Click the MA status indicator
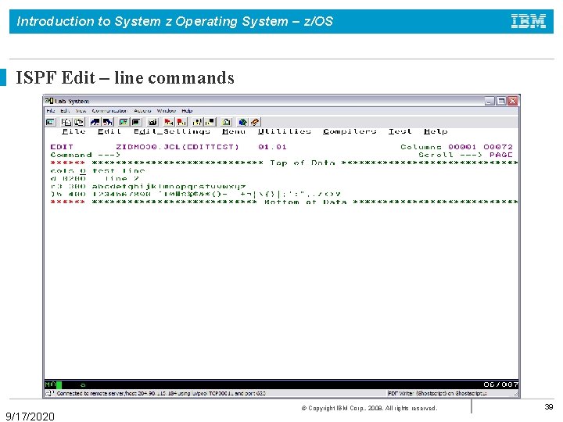Viewport: 563px width, 422px height. [x=50, y=384]
